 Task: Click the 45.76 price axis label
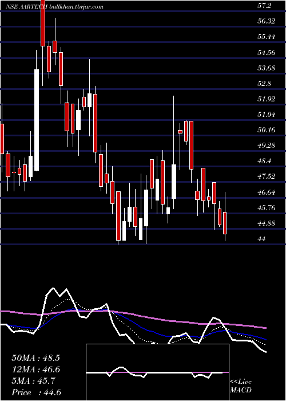[267, 208]
